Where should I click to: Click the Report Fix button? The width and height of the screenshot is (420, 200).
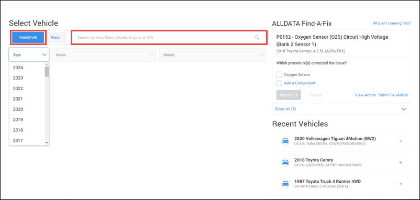click(x=289, y=95)
